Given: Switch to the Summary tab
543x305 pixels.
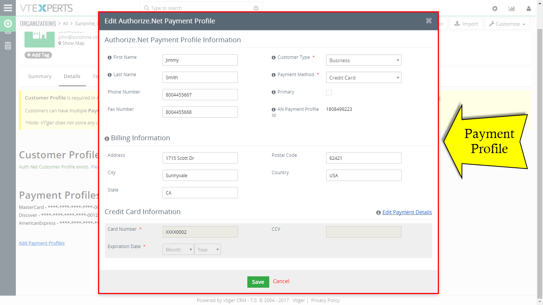Looking at the screenshot, I should click(40, 76).
